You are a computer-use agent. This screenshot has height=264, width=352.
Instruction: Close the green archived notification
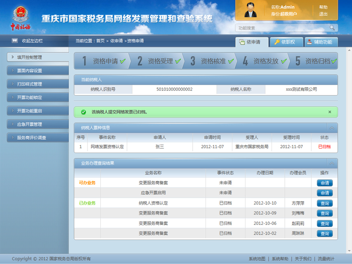click(330, 112)
